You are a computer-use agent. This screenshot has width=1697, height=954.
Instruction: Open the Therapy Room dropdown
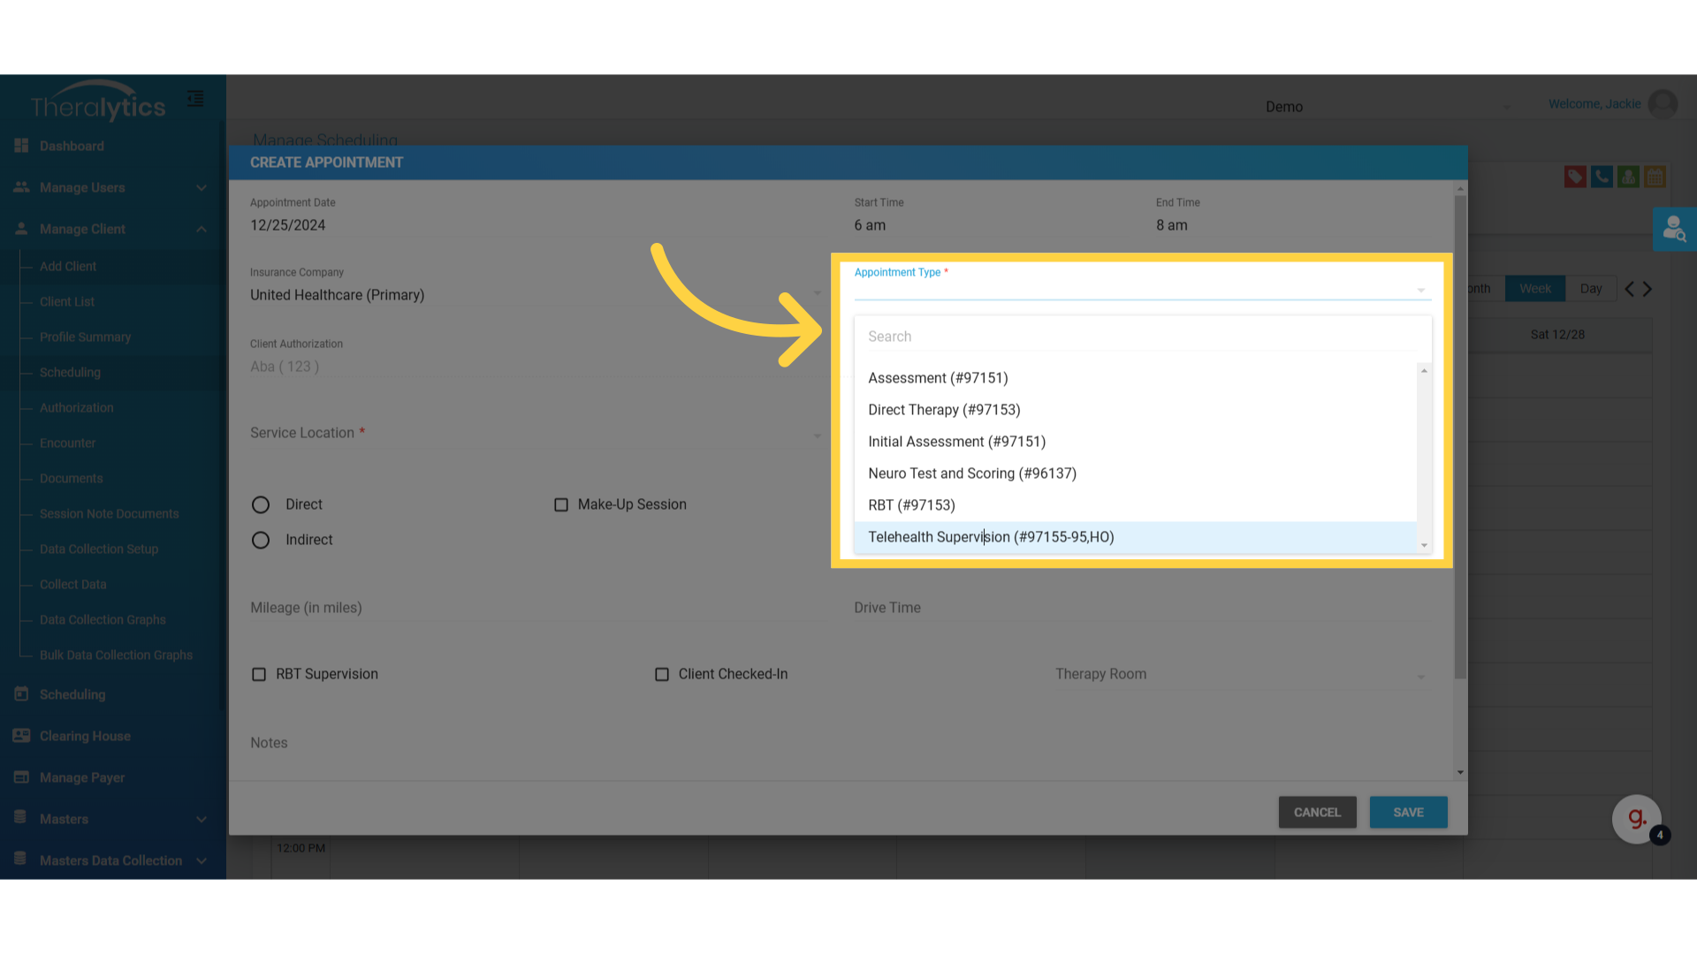coord(1239,675)
